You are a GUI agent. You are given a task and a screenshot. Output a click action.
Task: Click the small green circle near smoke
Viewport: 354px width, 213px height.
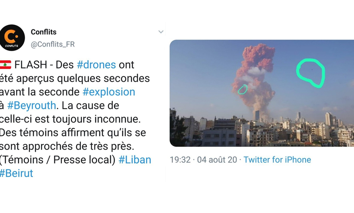[243, 89]
